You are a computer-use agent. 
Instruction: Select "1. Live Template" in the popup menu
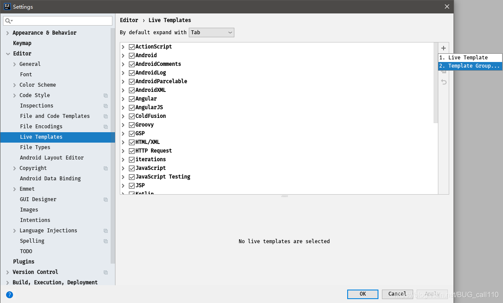470,57
